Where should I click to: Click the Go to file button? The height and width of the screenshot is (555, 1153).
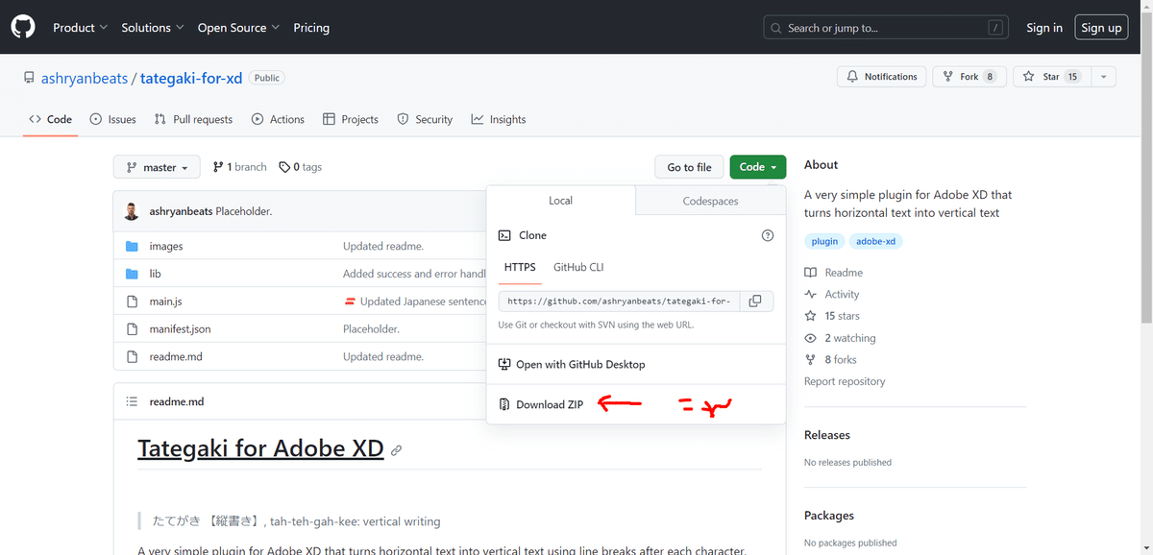pyautogui.click(x=689, y=167)
